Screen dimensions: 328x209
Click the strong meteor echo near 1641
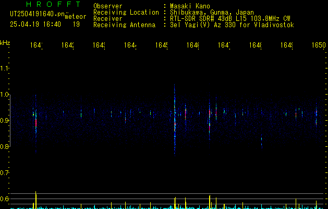(36, 123)
